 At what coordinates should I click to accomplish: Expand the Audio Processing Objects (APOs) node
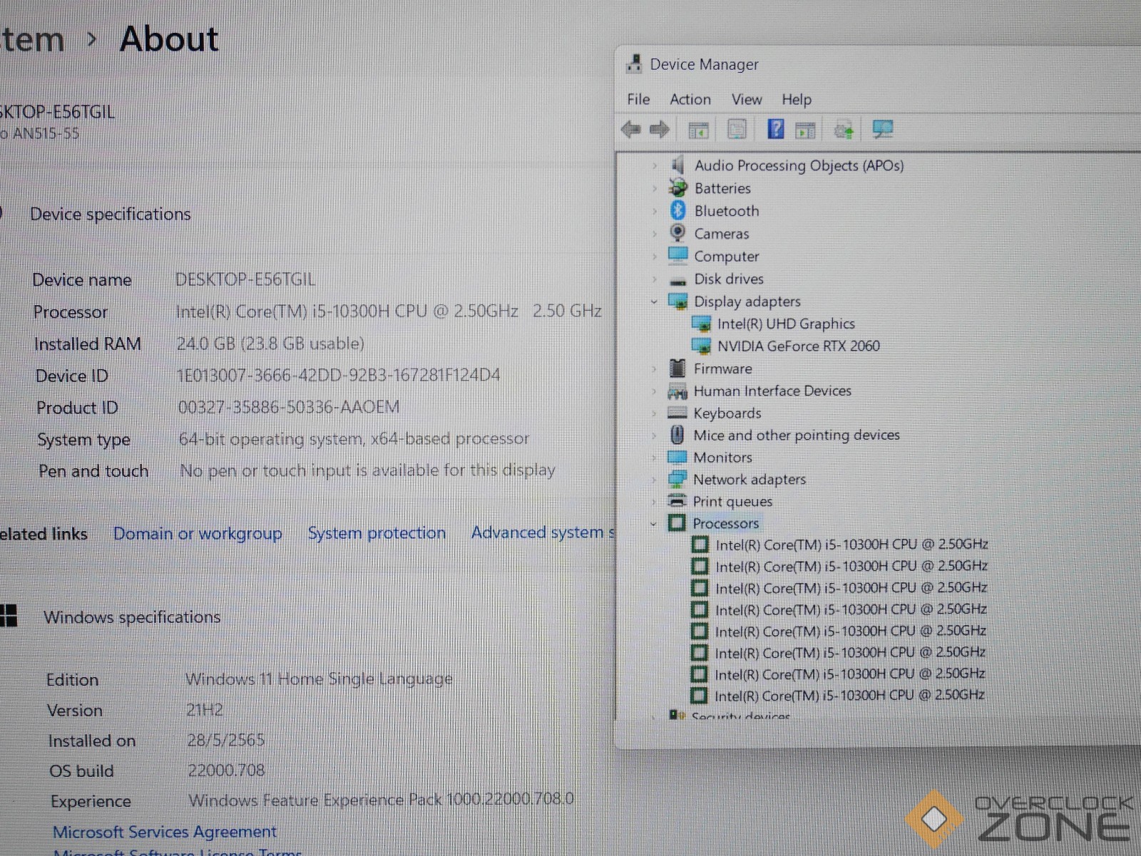click(654, 166)
